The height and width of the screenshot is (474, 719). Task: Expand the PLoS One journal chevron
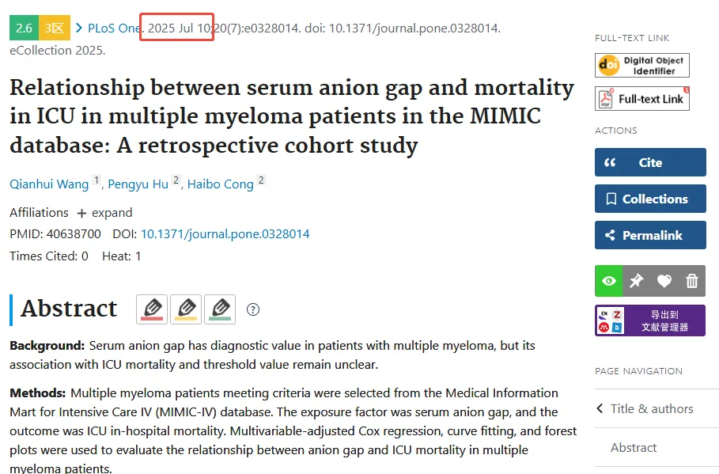coord(79,28)
